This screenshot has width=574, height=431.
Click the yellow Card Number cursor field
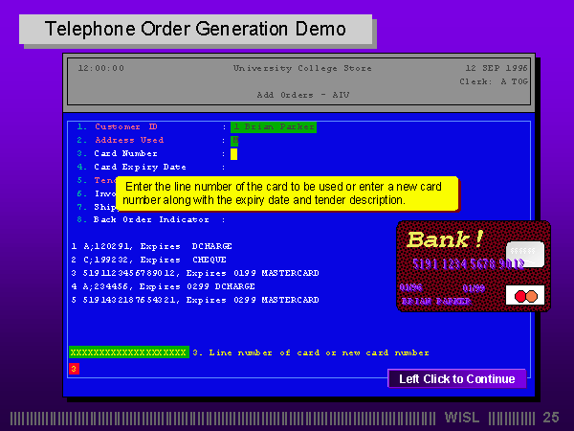coord(233,153)
